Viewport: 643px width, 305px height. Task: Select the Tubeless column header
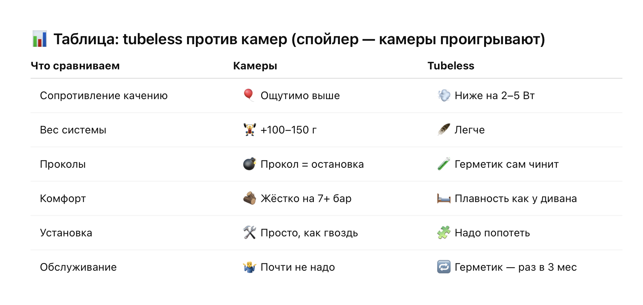(451, 66)
